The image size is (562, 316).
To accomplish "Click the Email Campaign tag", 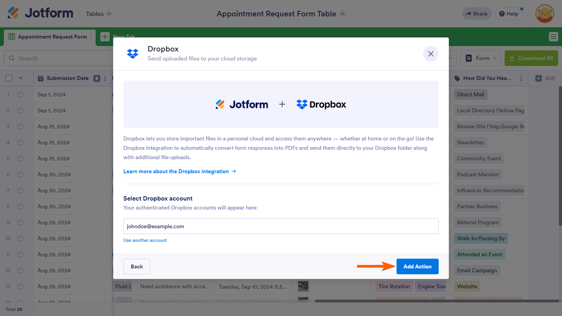I will pyautogui.click(x=477, y=270).
